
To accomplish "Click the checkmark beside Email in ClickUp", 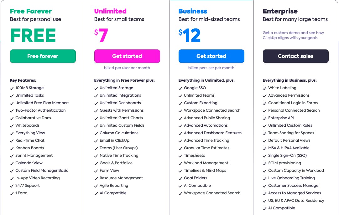I will pos(96,141).
